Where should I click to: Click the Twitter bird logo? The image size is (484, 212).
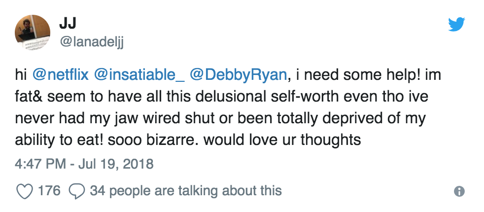click(x=456, y=25)
